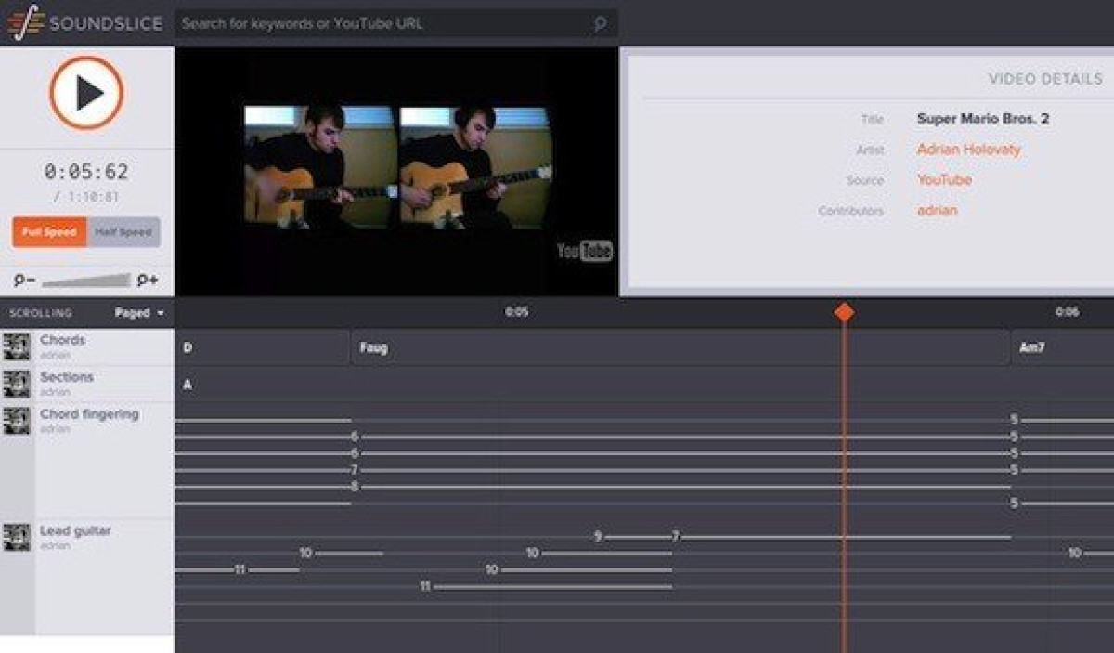Image resolution: width=1114 pixels, height=653 pixels.
Task: Click the adrian contributor link
Action: click(x=937, y=211)
